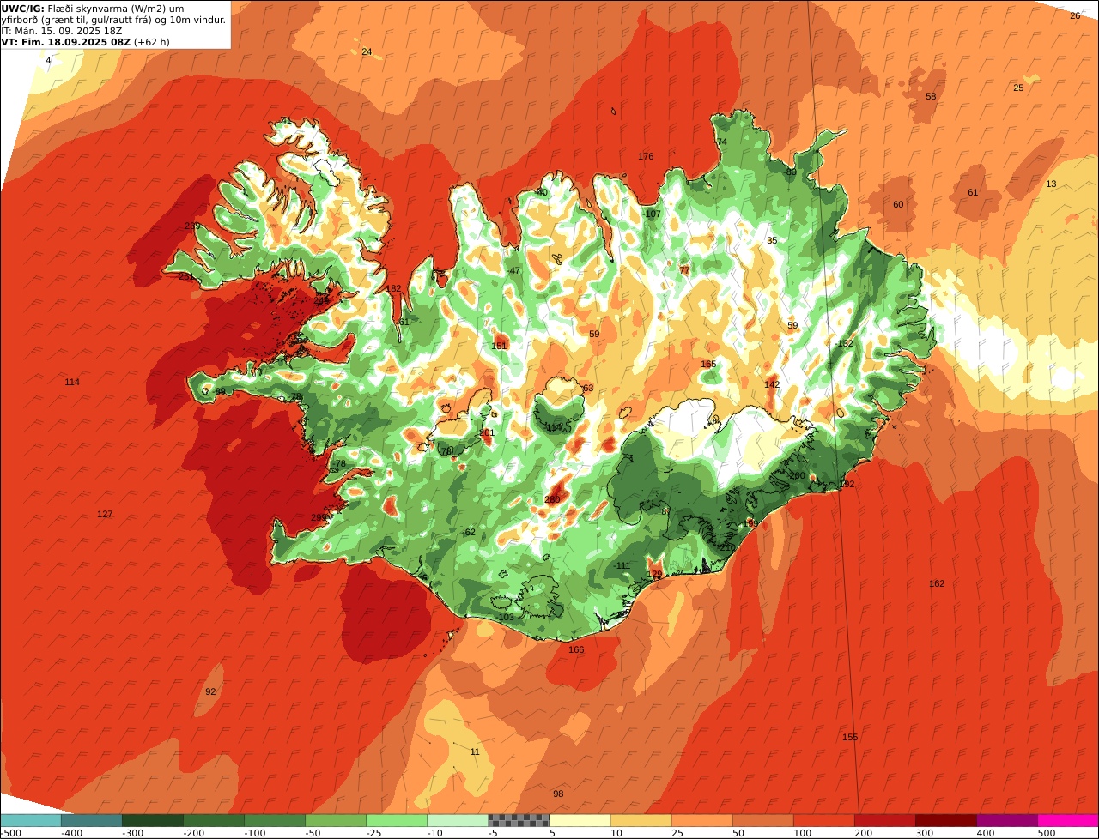This screenshot has height=839, width=1099.
Task: Click the map value -103 near the south coast
Action: [505, 617]
